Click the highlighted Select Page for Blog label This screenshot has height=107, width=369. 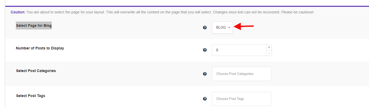(x=34, y=26)
